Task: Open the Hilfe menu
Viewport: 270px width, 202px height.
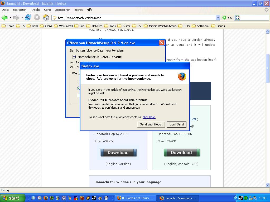Action: tap(90, 10)
